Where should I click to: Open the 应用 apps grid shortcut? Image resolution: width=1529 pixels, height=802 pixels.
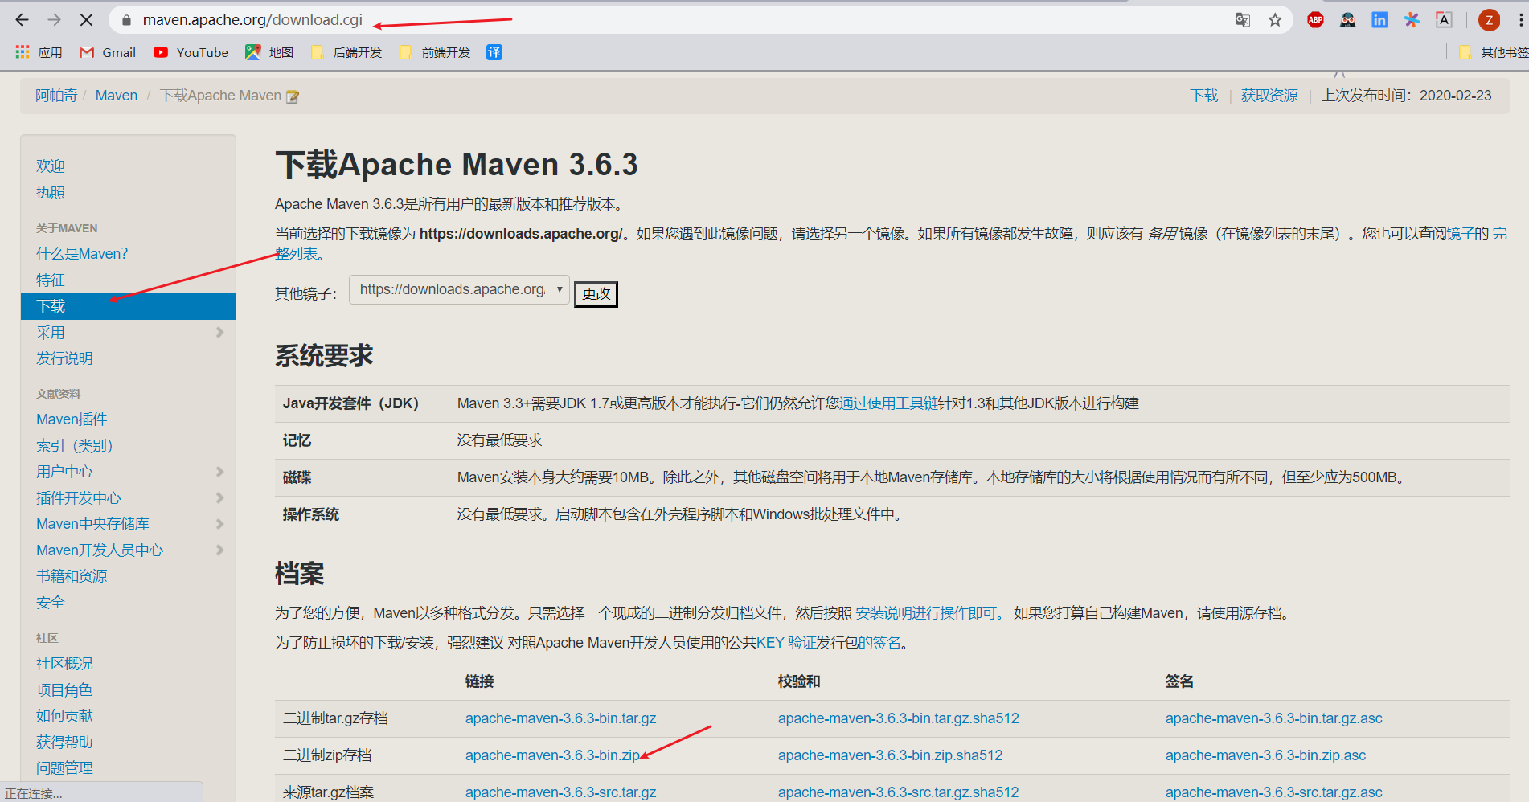39,52
